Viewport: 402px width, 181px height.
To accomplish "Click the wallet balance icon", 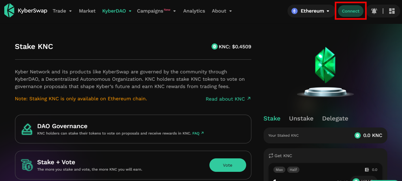I will pyautogui.click(x=367, y=170).
